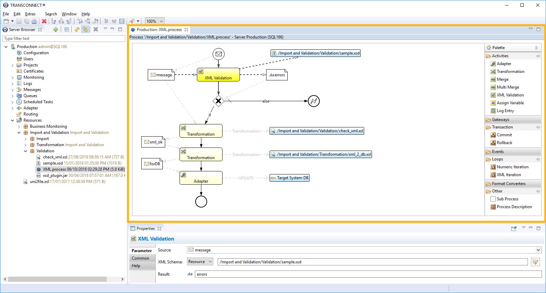Image resolution: width=546 pixels, height=293 pixels.
Task: Open the Window menu
Action: (69, 14)
